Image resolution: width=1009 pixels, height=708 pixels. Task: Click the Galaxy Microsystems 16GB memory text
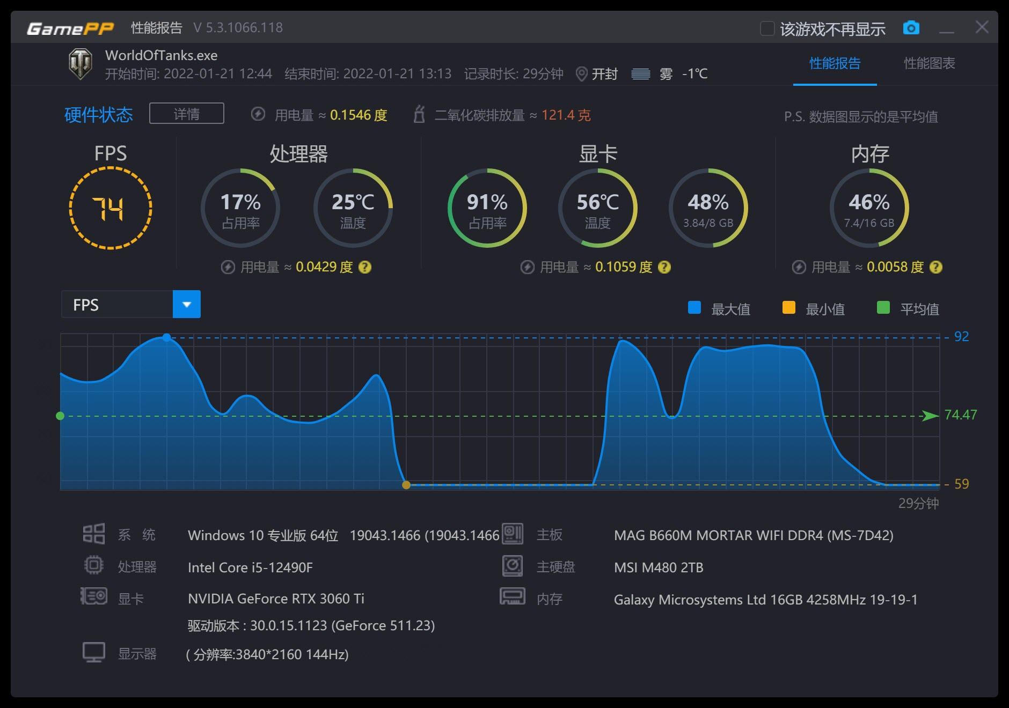[x=766, y=600]
